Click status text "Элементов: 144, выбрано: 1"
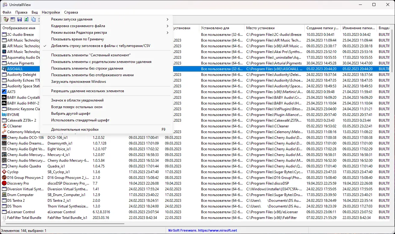395x234 pixels. click(24, 231)
